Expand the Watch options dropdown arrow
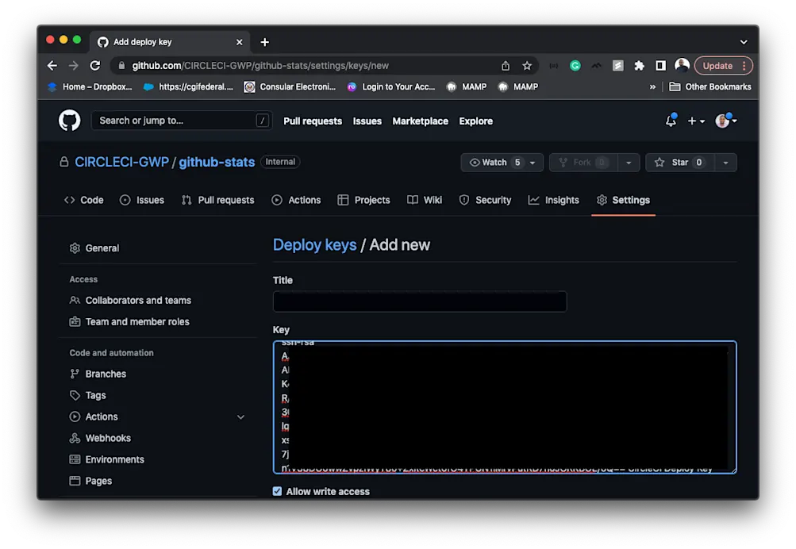796x549 pixels. 533,163
